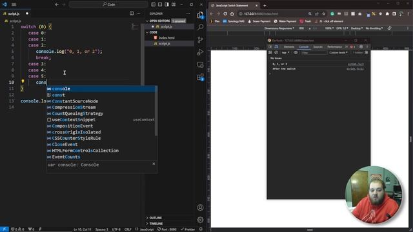Close the suggestion details widget
The height and width of the screenshot is (232, 413).
click(x=154, y=164)
